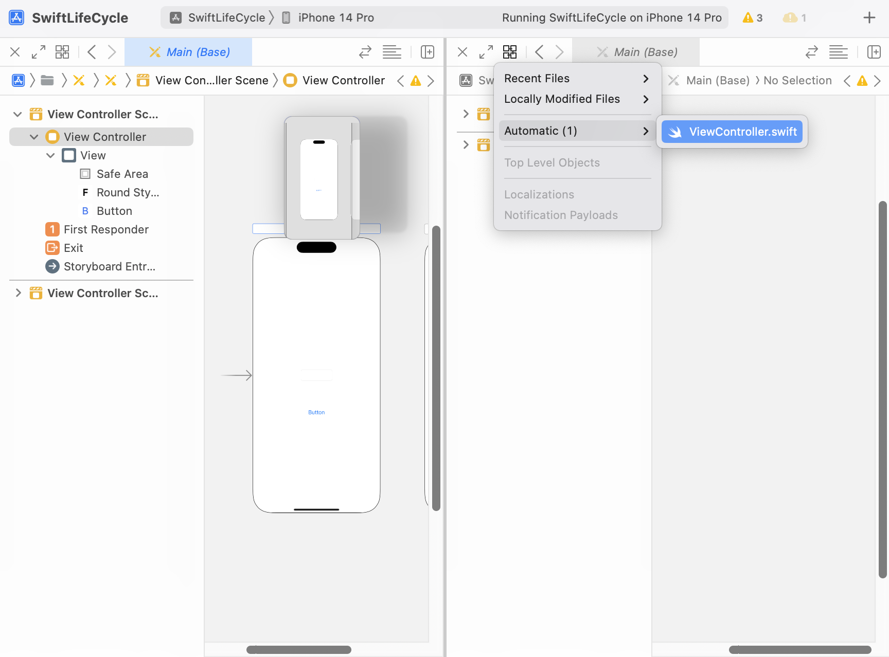889x657 pixels.
Task: Select the right Main (Base) tab
Action: 636,52
